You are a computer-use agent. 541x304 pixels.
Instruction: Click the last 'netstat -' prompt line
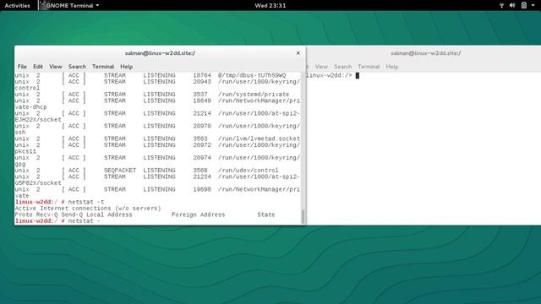pyautogui.click(x=57, y=221)
